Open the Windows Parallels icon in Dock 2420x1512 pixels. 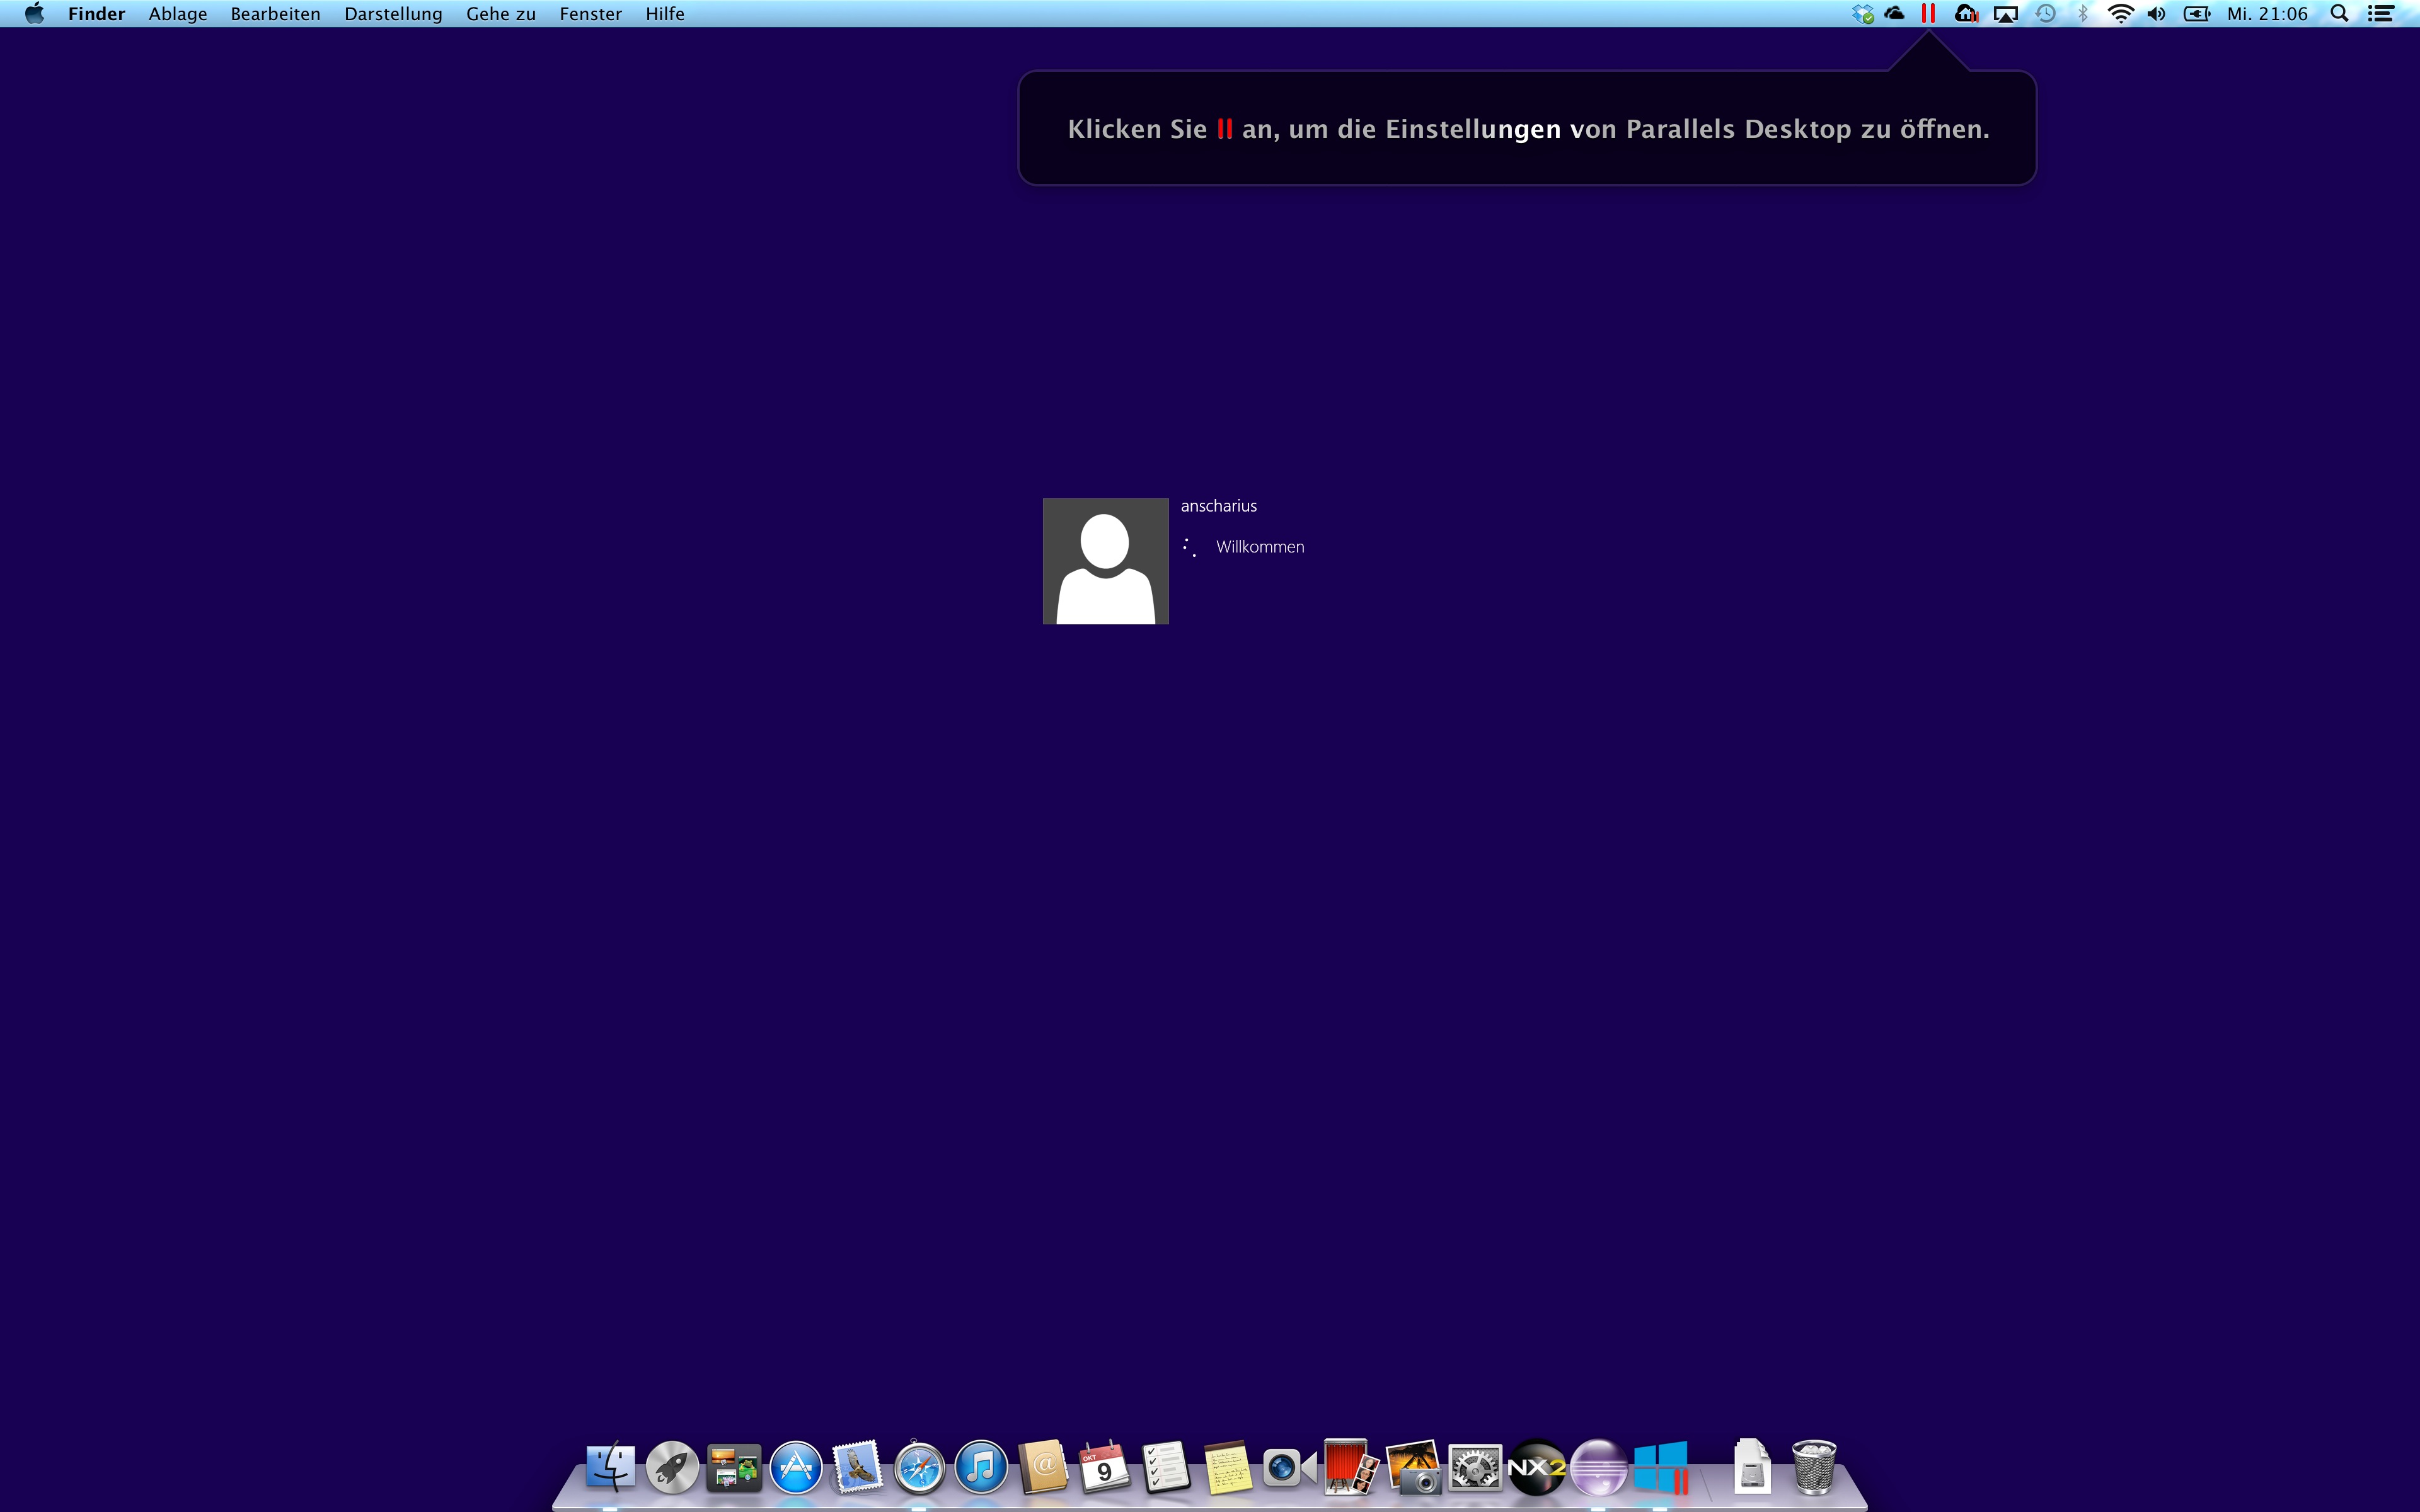(1661, 1468)
